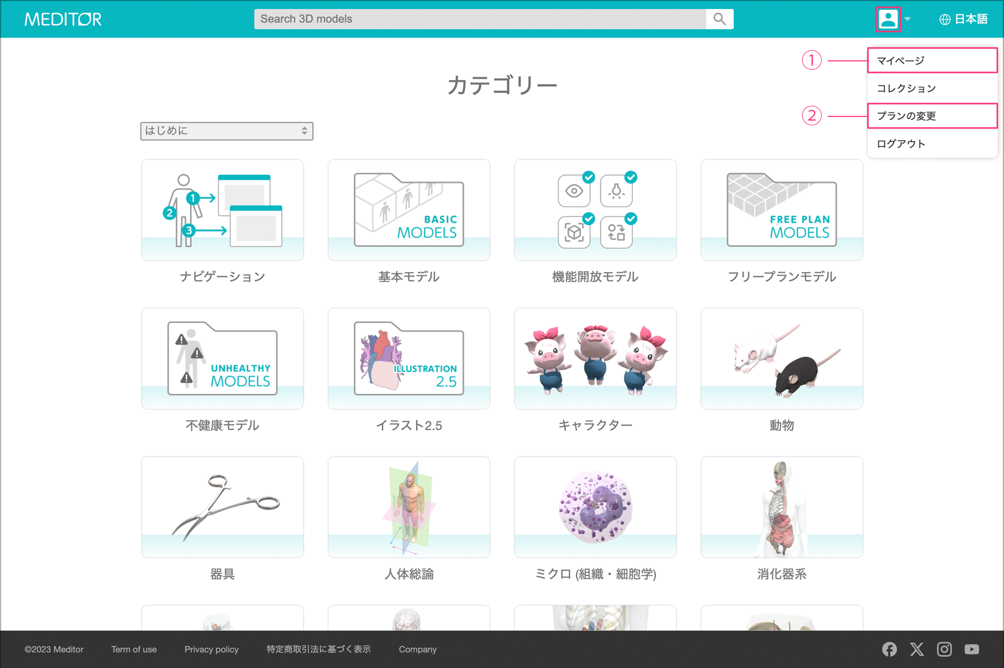Click the search magnifier icon
1004x668 pixels.
coord(720,19)
